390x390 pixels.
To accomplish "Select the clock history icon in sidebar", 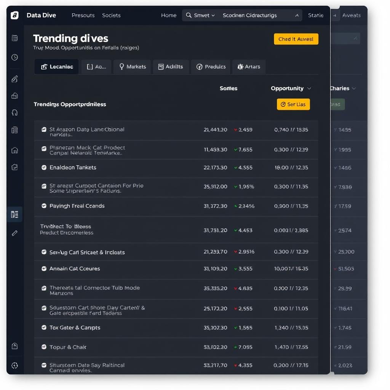I will (14, 58).
